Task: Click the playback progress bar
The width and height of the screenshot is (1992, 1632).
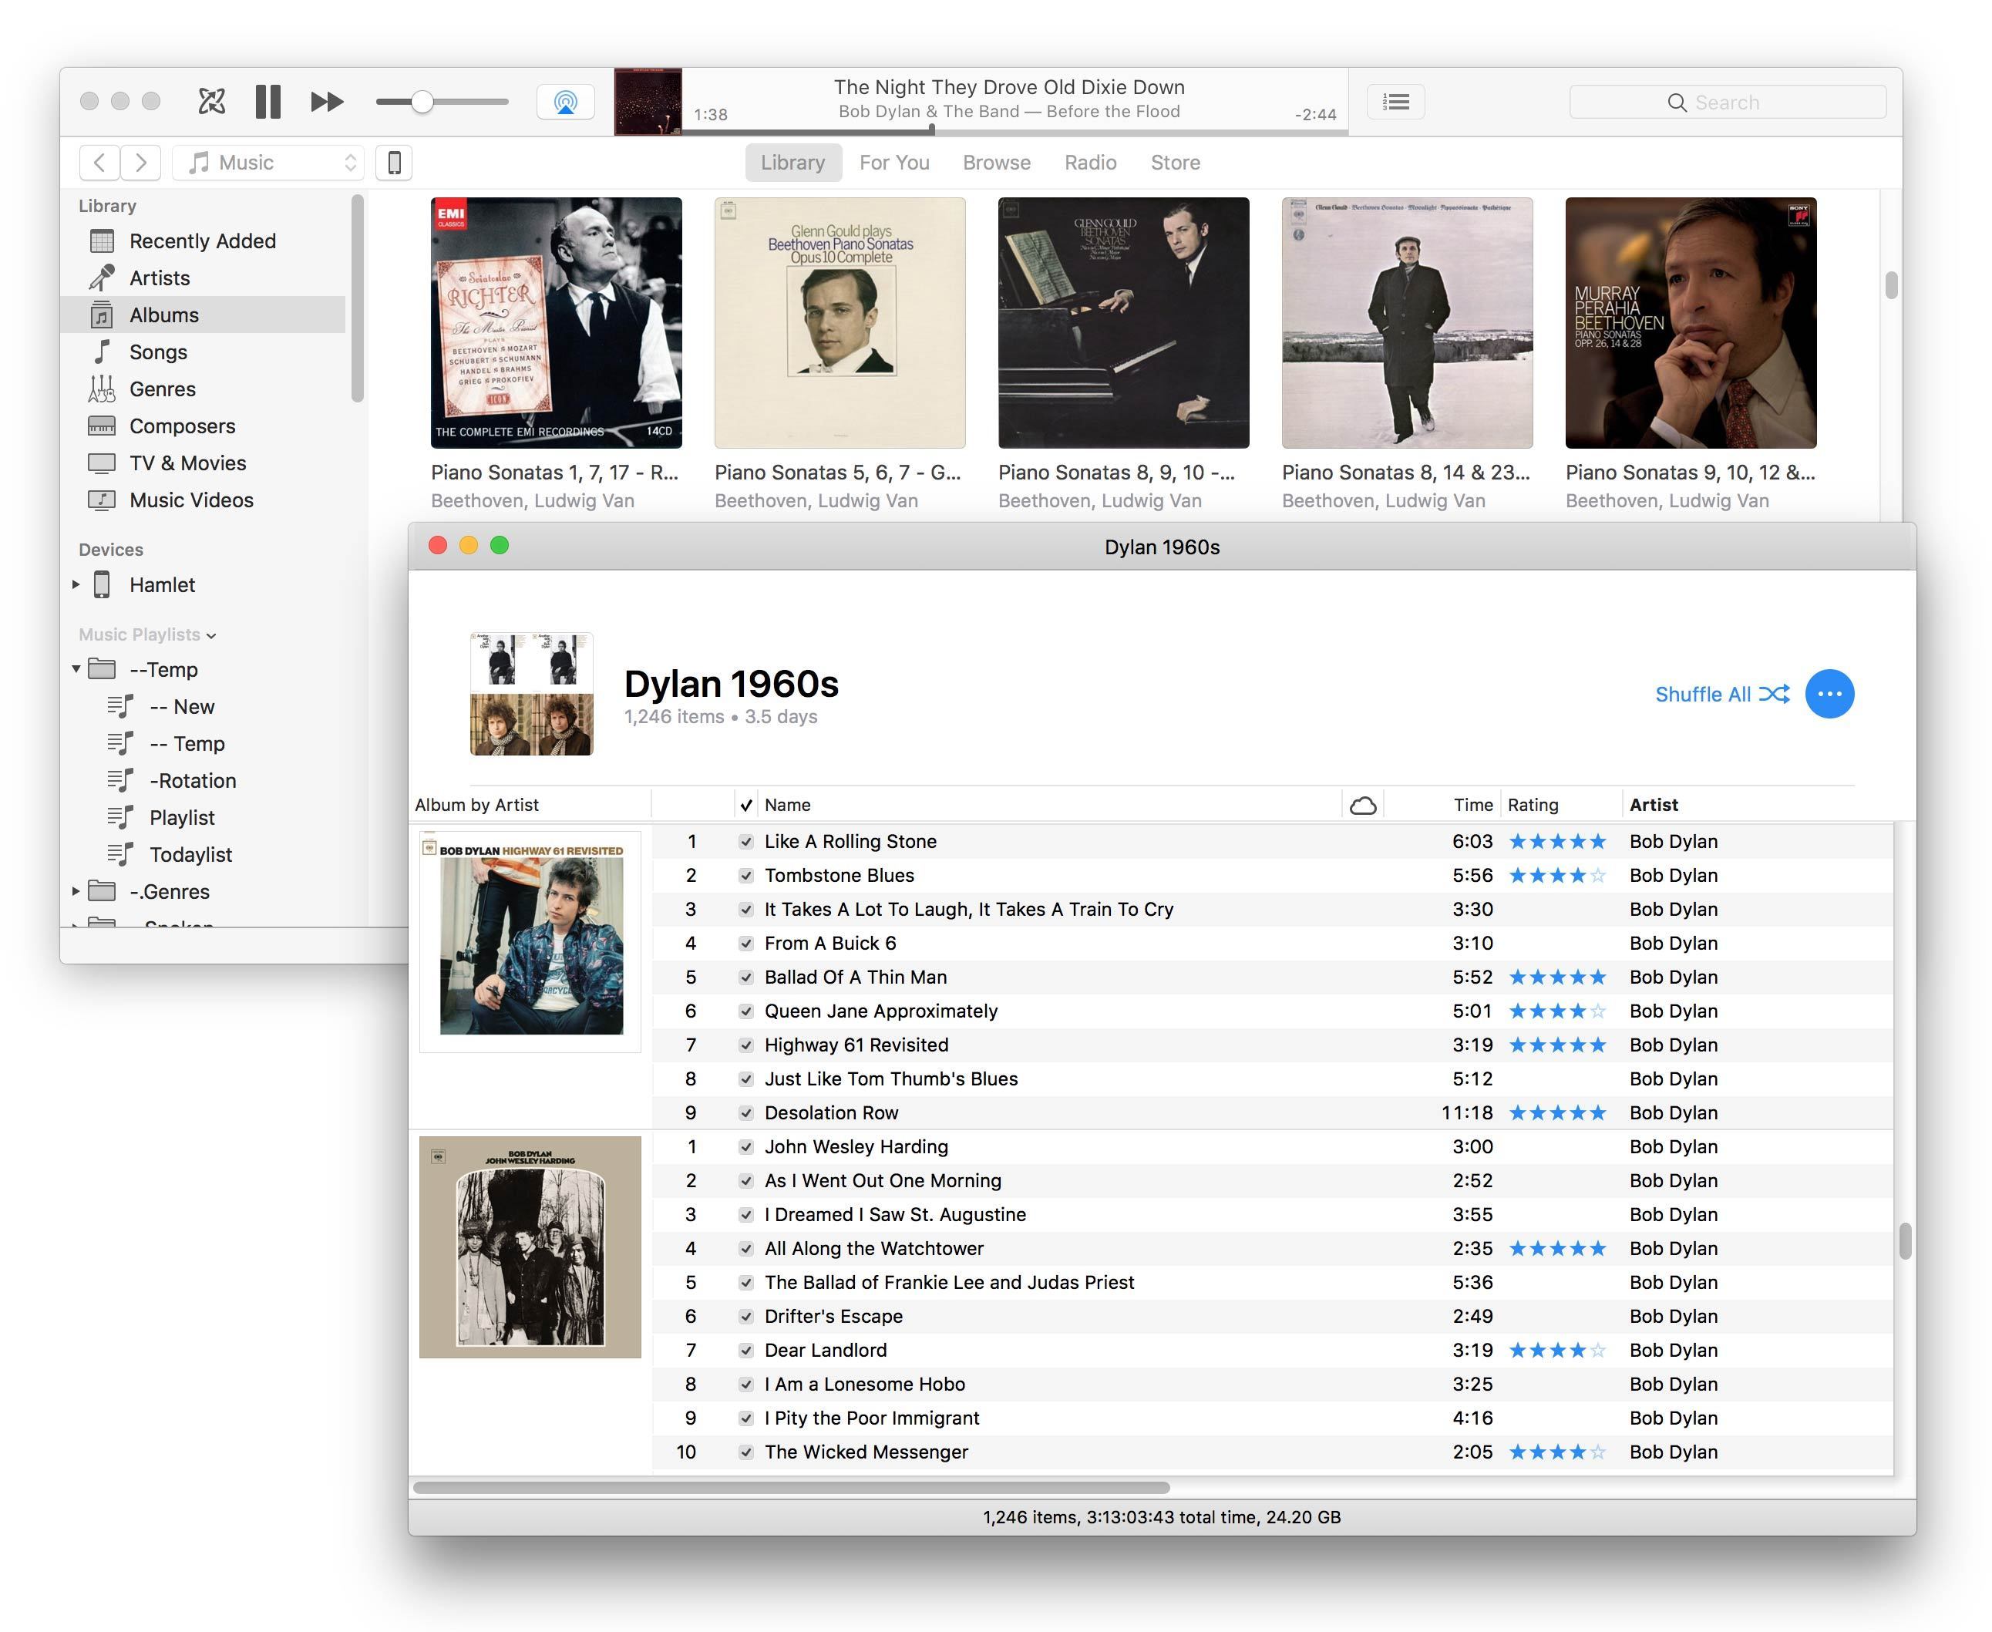Action: coord(1015,132)
